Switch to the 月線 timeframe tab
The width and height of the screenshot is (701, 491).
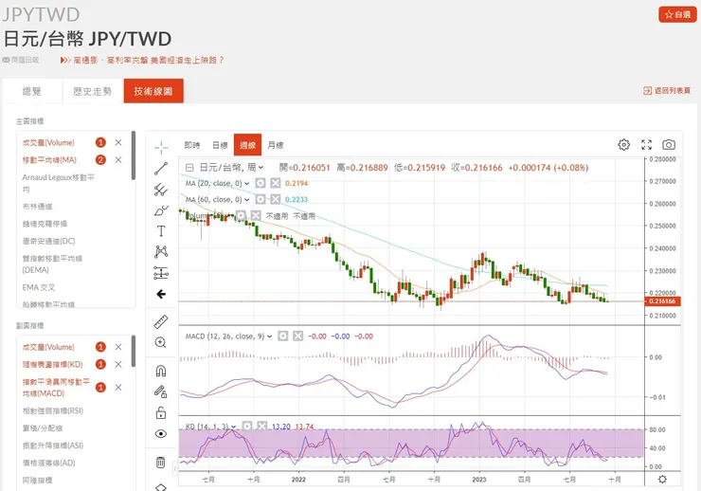pos(276,145)
